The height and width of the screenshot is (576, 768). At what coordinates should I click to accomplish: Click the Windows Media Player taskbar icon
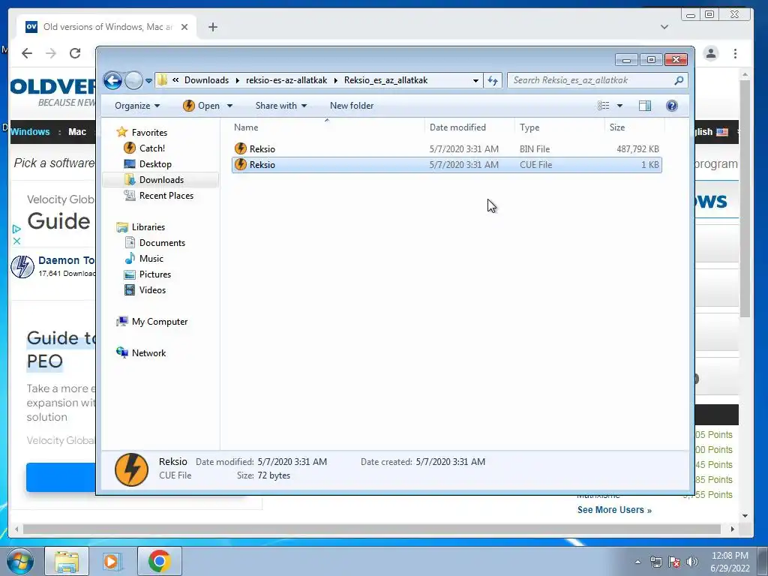tap(112, 561)
